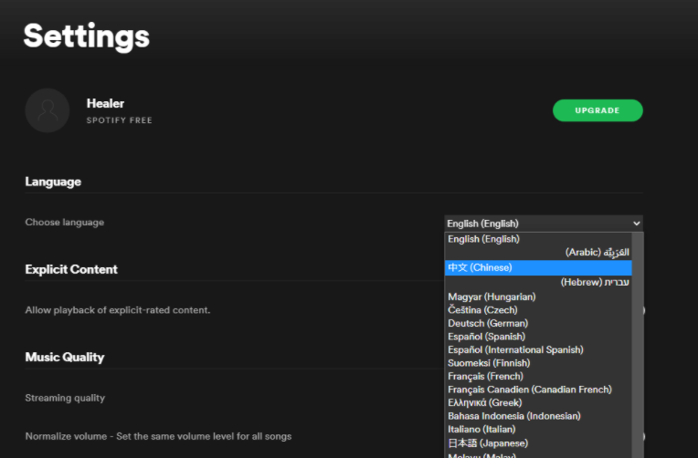The height and width of the screenshot is (458, 698).
Task: Pick Hebrew from the language options
Action: (x=595, y=282)
